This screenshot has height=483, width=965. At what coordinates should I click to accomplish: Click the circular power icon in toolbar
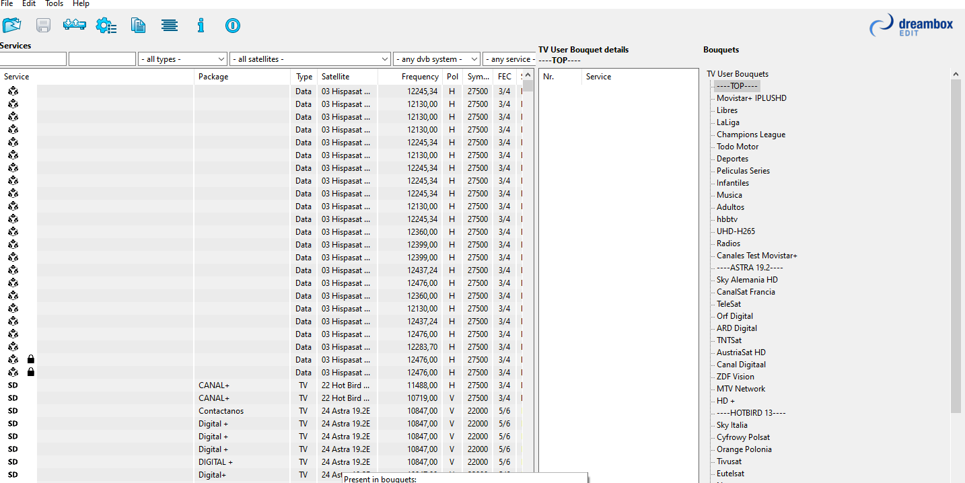coord(232,26)
